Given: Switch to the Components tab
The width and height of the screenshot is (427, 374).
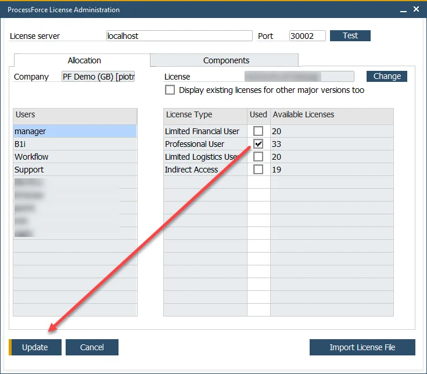Looking at the screenshot, I should tap(225, 60).
